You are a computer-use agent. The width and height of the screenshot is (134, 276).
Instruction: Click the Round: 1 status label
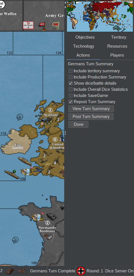tap(95, 271)
